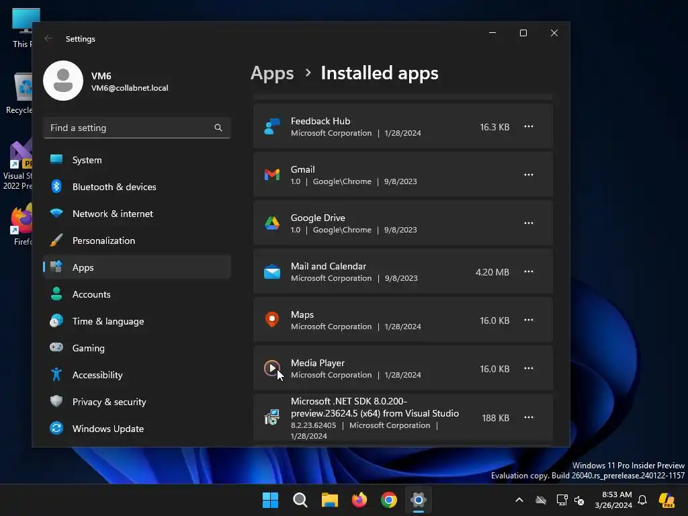Image resolution: width=688 pixels, height=516 pixels.
Task: Launch Firefox from the taskbar
Action: tap(359, 500)
